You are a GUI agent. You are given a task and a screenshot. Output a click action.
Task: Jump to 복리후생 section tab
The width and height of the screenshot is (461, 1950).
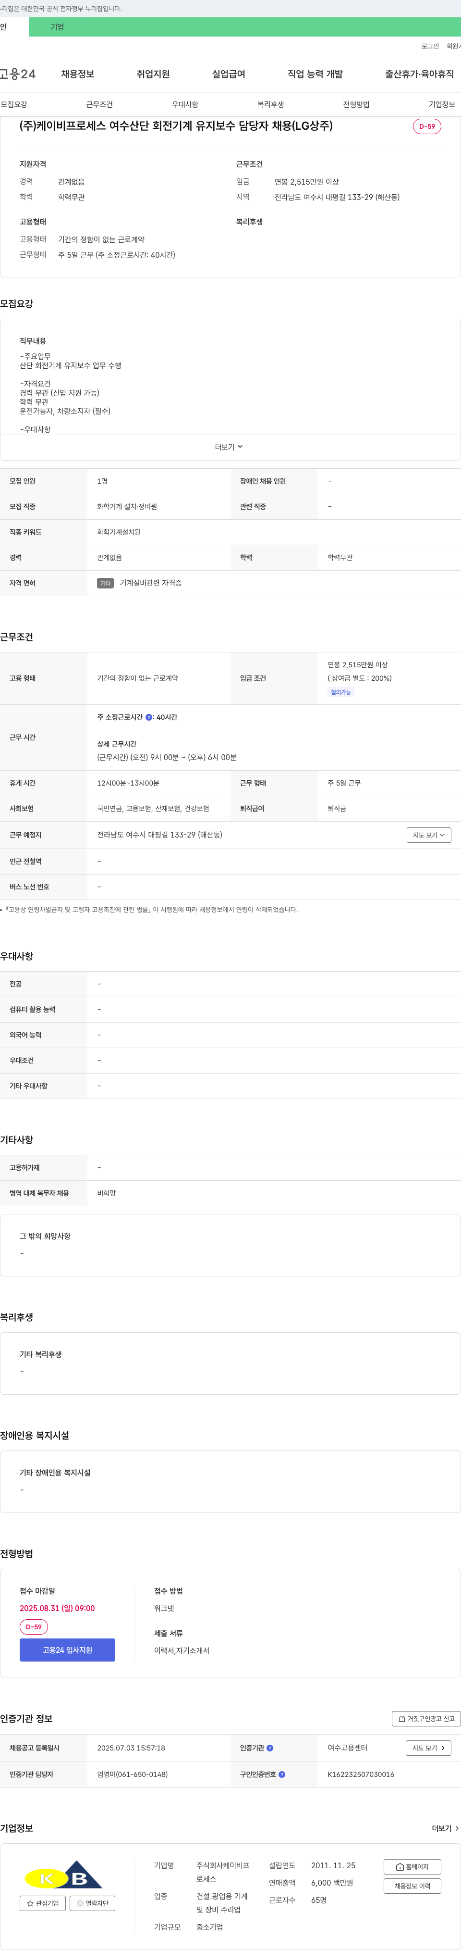point(270,104)
